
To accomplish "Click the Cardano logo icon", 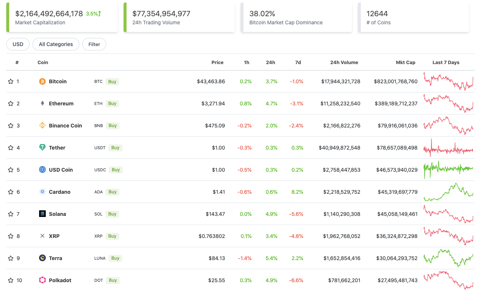I will 42,192.
